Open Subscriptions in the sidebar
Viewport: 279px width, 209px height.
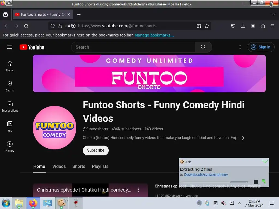pyautogui.click(x=10, y=106)
